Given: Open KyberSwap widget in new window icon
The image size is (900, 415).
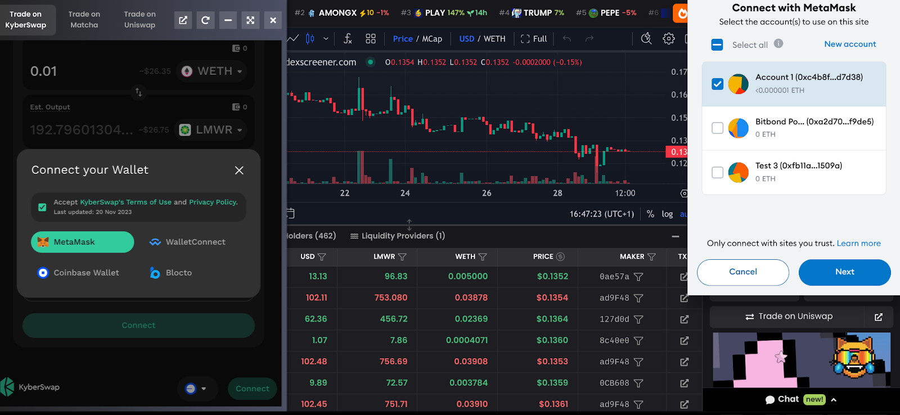Looking at the screenshot, I should tap(183, 20).
